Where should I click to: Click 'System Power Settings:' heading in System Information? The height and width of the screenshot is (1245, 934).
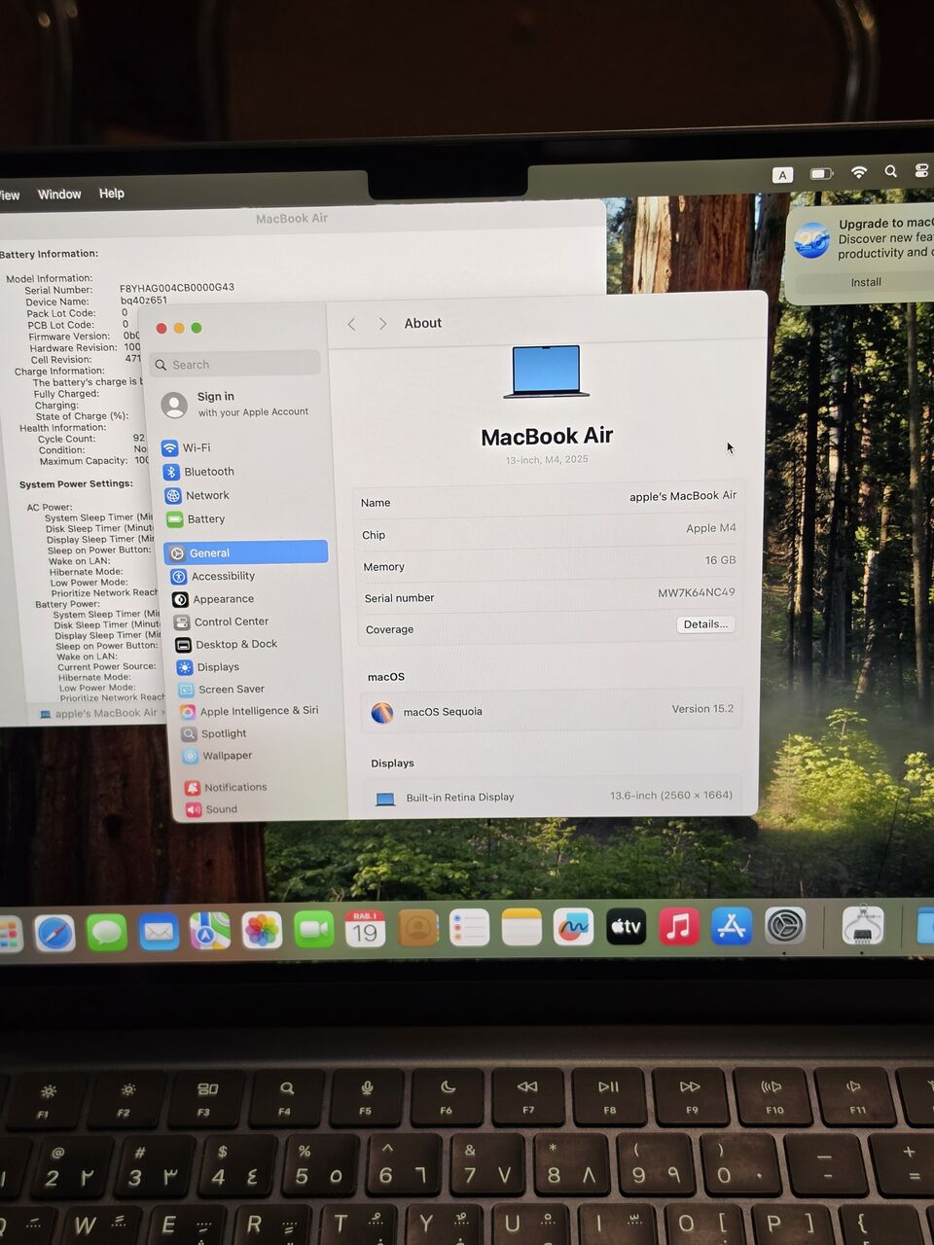pyautogui.click(x=76, y=483)
